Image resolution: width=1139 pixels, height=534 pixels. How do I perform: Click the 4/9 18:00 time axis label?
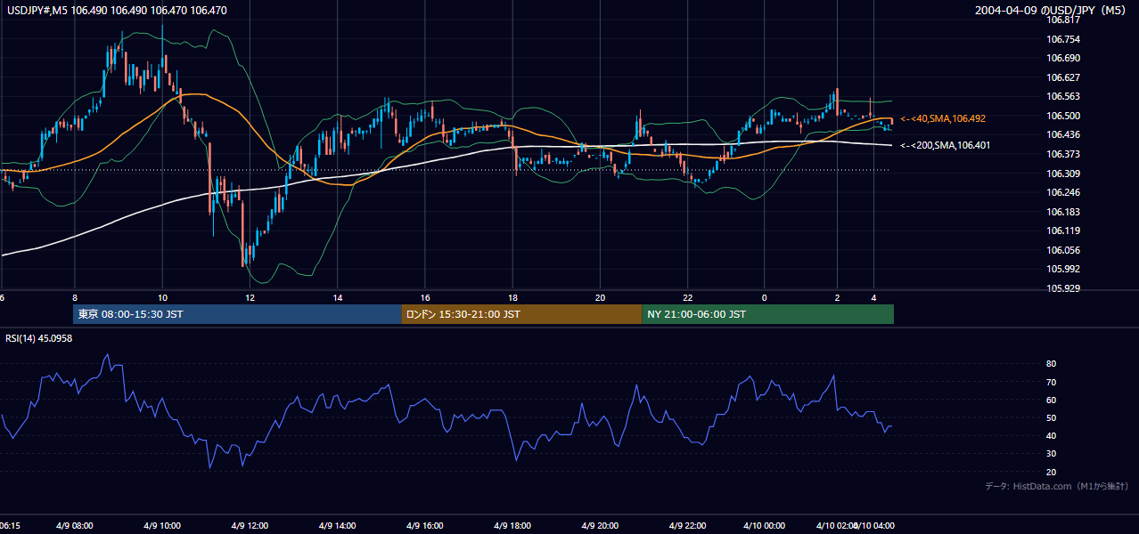pos(512,525)
